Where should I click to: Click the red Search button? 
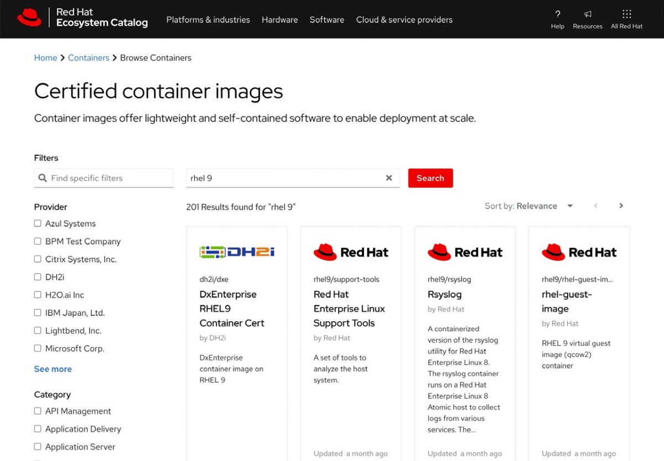(x=430, y=178)
